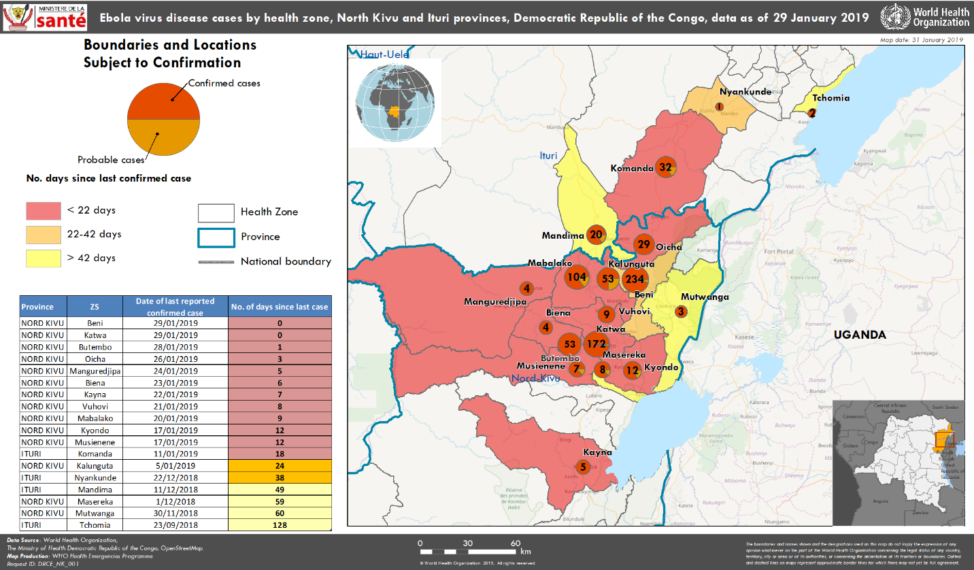This screenshot has width=974, height=570.
Task: Select the Kayna 5 cases marker
Action: [582, 467]
